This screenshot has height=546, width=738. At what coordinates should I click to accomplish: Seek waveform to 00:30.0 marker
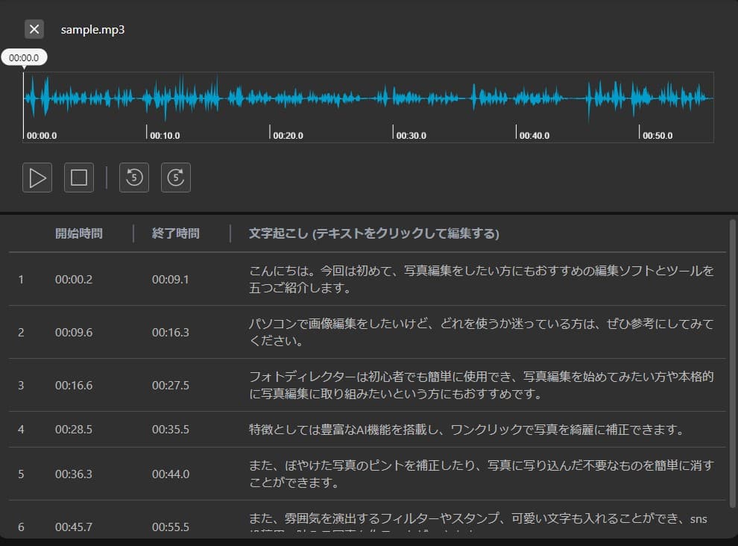411,135
